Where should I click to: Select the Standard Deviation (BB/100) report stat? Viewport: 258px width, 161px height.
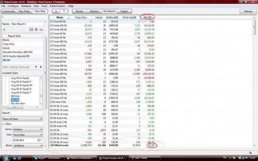tap(22, 52)
